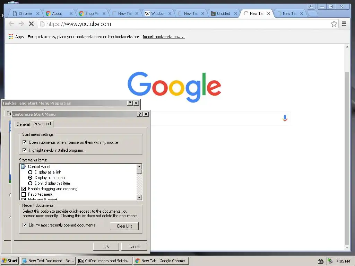355x266 pixels.
Task: Open the Chrome hamburger menu
Action: pos(344,24)
